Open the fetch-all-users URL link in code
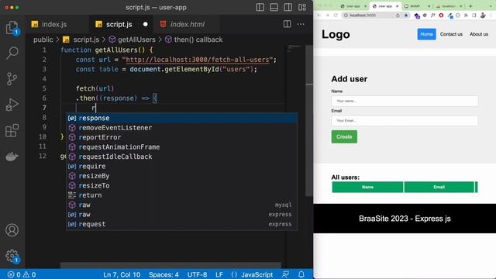Viewport: 496px width, 279px height. tap(198, 60)
